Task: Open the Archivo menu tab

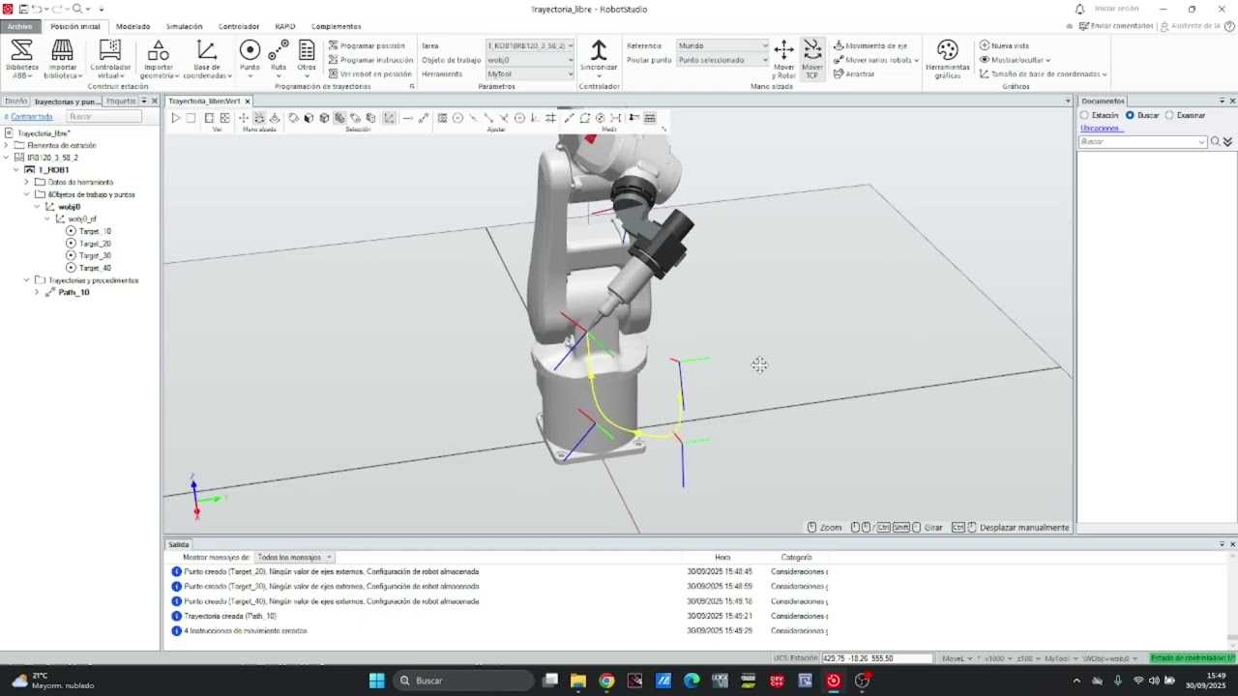Action: pyautogui.click(x=19, y=26)
